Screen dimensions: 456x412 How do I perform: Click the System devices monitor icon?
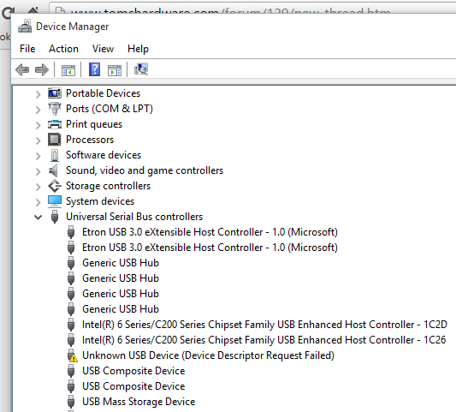click(55, 201)
